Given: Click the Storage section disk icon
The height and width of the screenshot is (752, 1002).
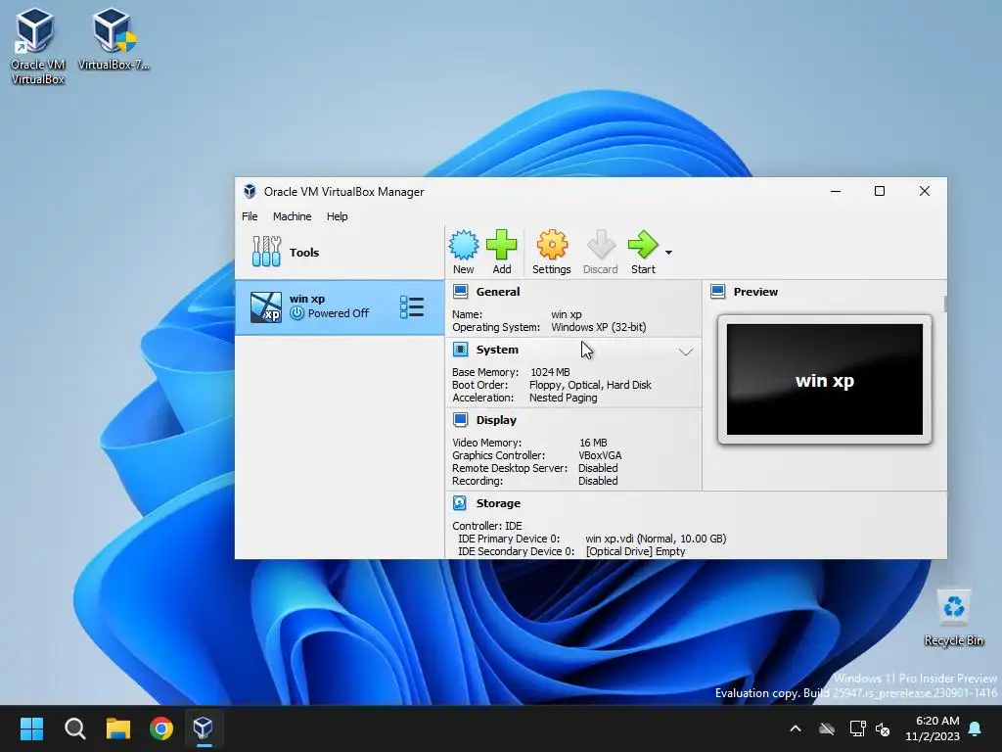Looking at the screenshot, I should coord(460,503).
